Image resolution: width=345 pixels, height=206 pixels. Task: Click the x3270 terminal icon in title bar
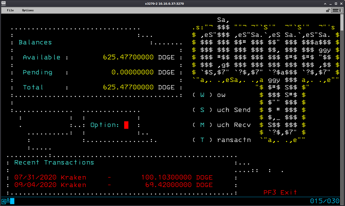(x=4, y=3)
